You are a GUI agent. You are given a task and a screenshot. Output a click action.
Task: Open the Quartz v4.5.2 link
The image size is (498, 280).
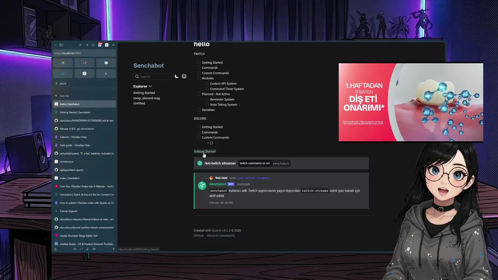tap(221, 231)
